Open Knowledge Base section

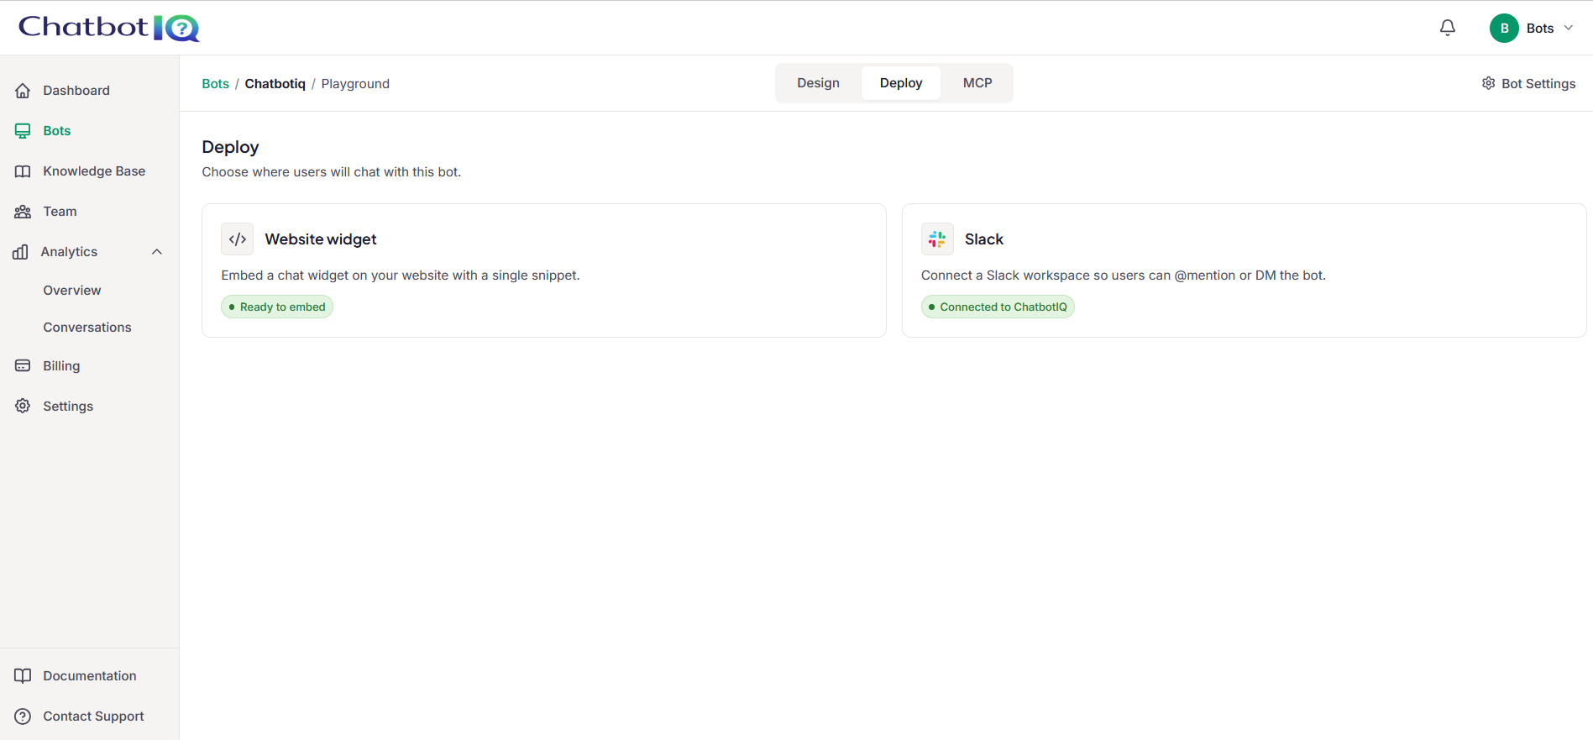coord(94,171)
